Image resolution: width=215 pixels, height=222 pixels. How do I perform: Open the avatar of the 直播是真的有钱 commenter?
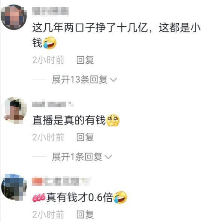coord(14,110)
